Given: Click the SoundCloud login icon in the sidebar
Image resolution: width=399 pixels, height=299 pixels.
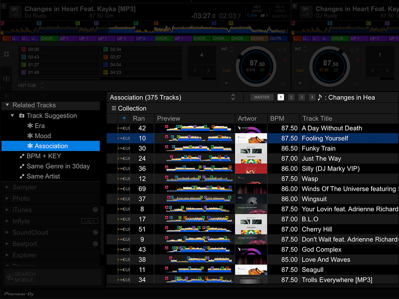Looking at the screenshot, I should 95,232.
